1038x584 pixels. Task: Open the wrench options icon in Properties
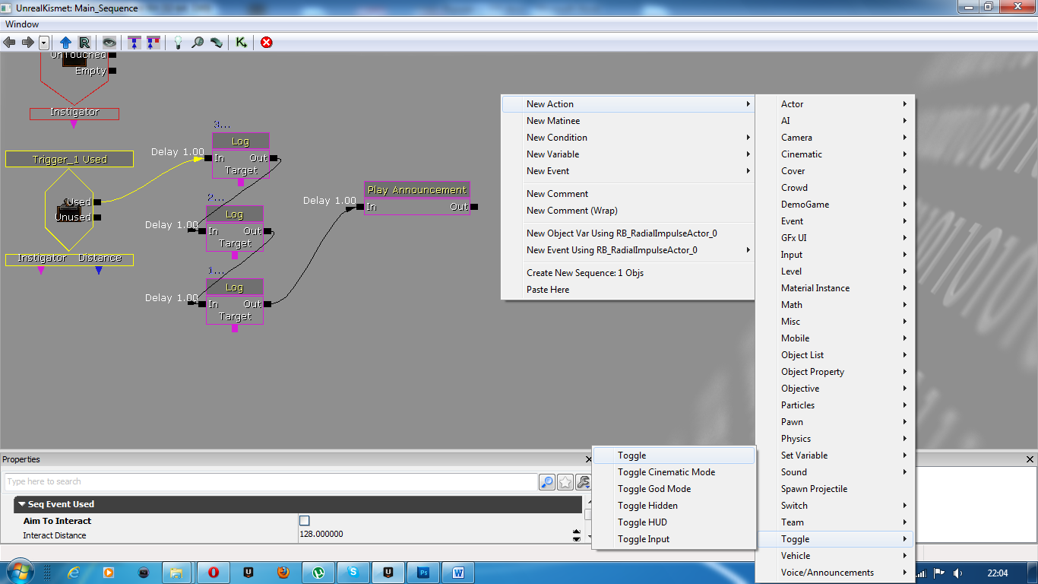(x=584, y=482)
